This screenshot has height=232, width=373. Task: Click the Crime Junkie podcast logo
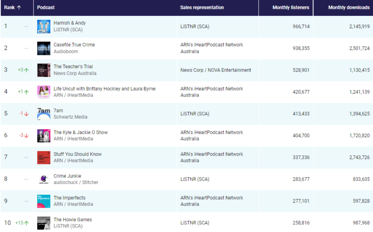coord(44,179)
